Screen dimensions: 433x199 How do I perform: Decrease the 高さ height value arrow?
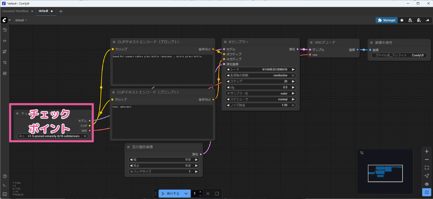coord(131,165)
